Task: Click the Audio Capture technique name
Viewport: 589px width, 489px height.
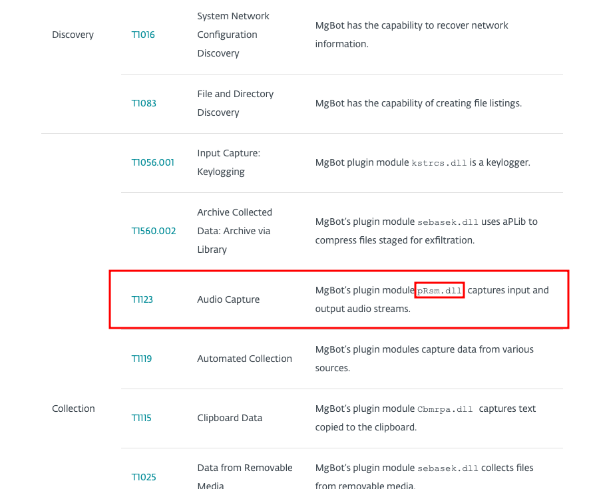Action: 228,299
